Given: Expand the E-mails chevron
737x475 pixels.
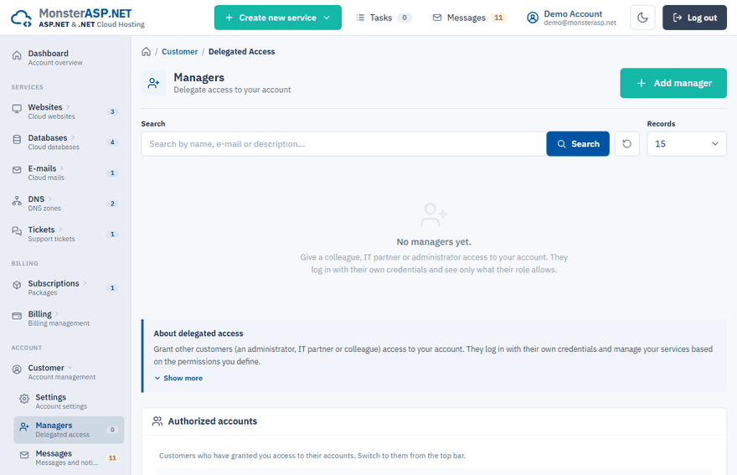Looking at the screenshot, I should pyautogui.click(x=62, y=168).
